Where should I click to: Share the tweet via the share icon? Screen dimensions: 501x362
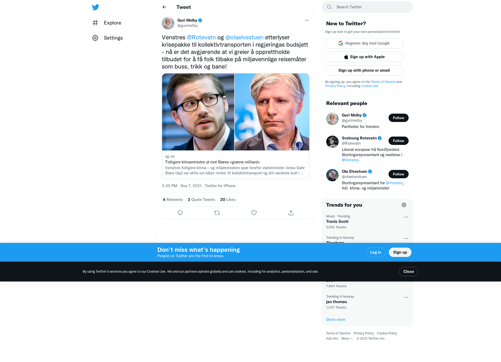point(291,213)
